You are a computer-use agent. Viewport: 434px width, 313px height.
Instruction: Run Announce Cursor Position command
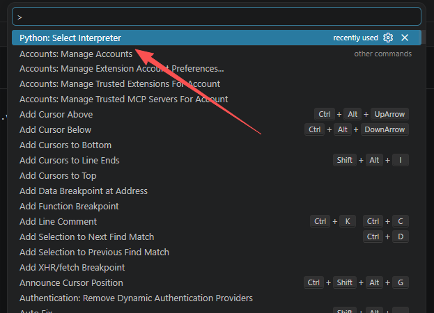217,283
